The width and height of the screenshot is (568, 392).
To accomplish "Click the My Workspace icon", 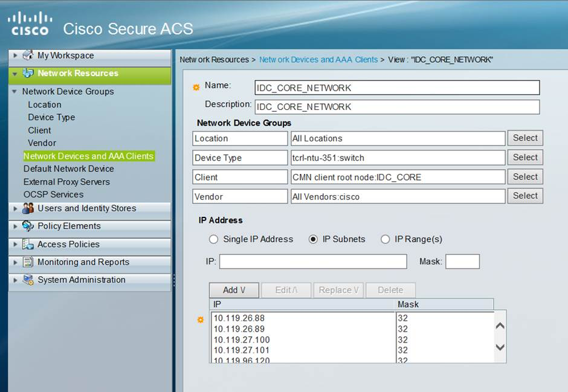I will tap(28, 55).
